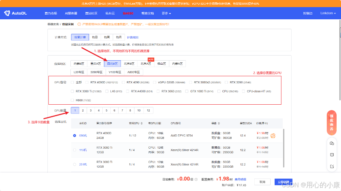Image resolution: width=341 pixels, height=191 pixels.
Task: Open the 计费规则 link
Action: [133, 37]
